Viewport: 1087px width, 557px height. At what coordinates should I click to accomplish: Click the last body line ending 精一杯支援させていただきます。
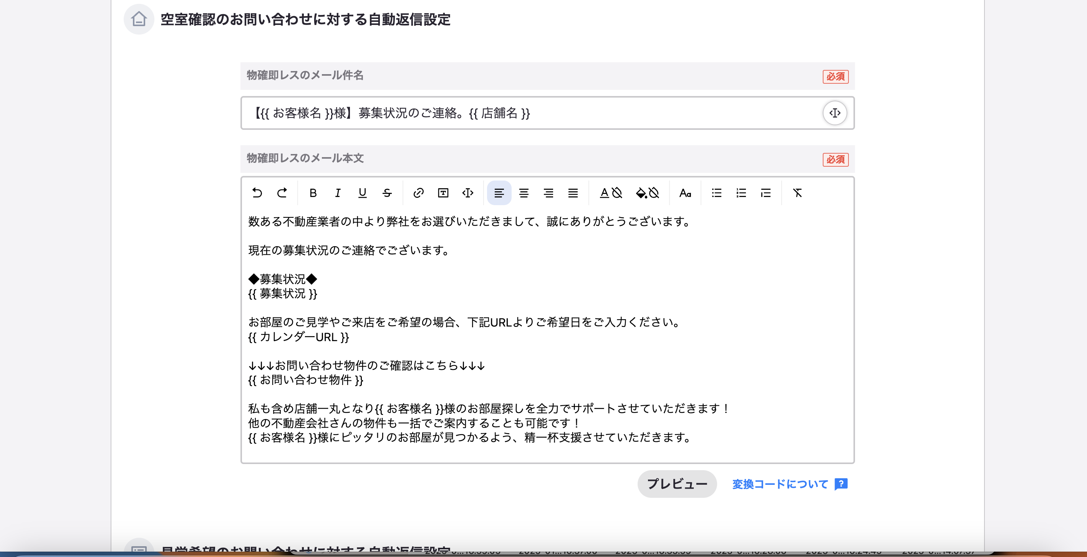tap(470, 438)
